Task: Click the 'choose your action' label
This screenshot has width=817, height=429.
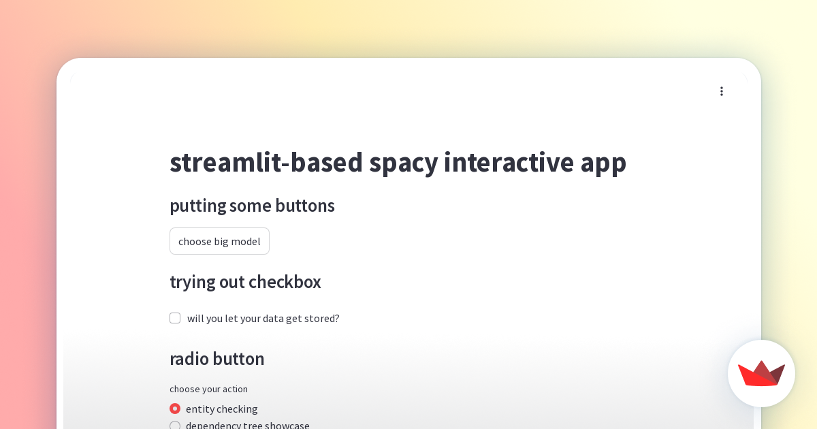Action: tap(208, 389)
